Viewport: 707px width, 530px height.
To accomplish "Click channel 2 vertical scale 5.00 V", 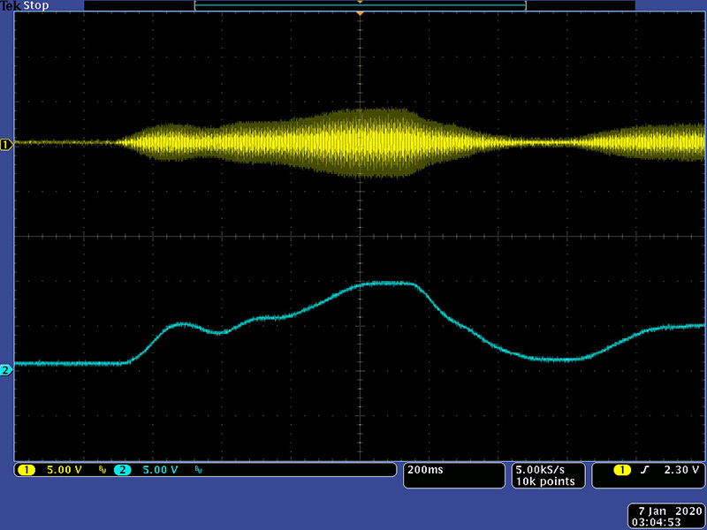I will (x=161, y=470).
